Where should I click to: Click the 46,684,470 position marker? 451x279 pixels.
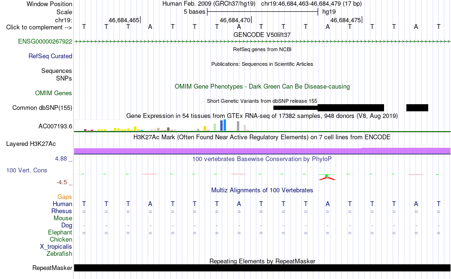235,20
